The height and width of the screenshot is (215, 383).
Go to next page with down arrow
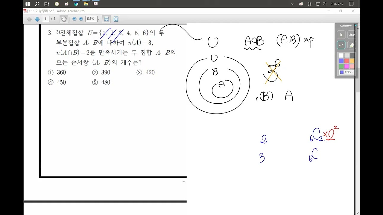37,19
